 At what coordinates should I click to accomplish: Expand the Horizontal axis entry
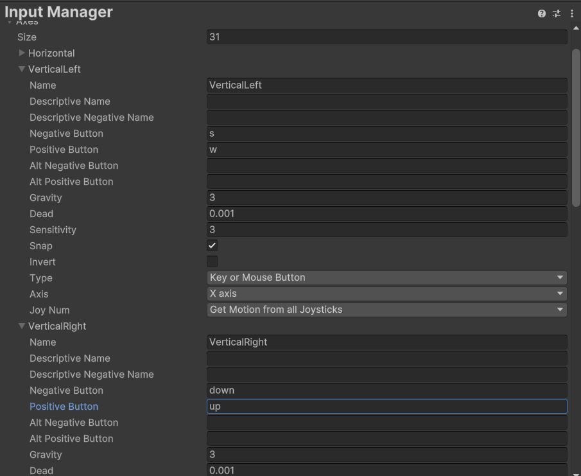22,53
